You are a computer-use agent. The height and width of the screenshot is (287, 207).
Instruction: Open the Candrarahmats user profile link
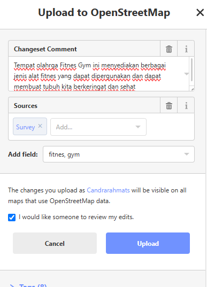[x=108, y=190]
